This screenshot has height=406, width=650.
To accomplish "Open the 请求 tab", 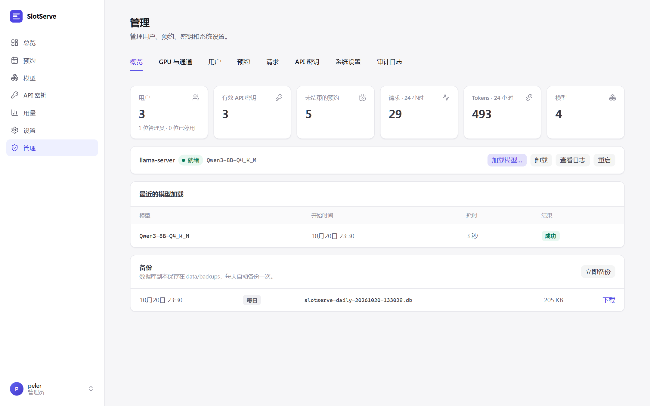I will click(272, 62).
